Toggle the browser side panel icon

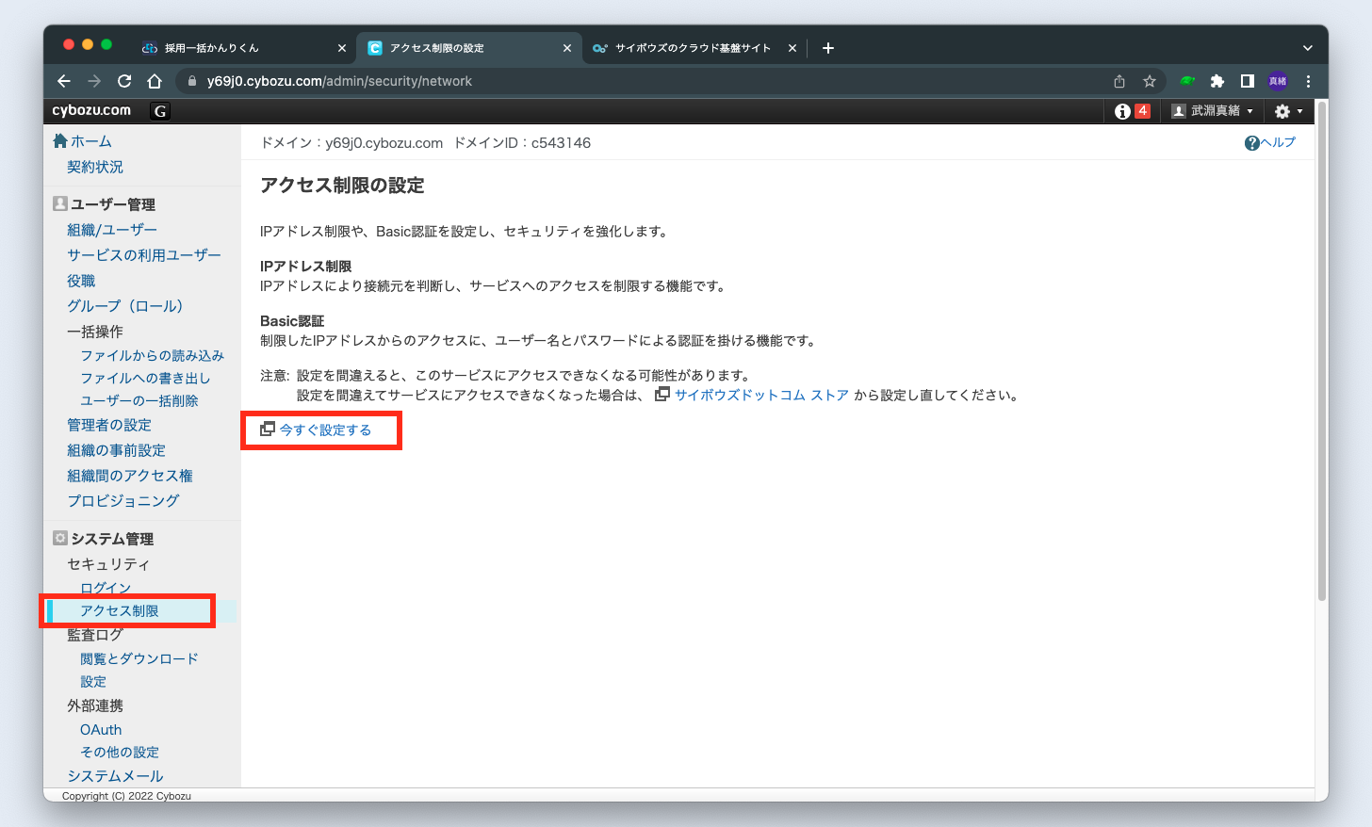coord(1247,81)
